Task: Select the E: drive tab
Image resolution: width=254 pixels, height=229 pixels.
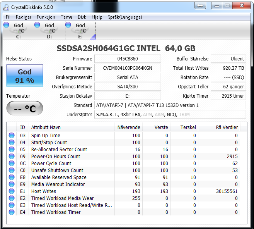Action: (80, 31)
